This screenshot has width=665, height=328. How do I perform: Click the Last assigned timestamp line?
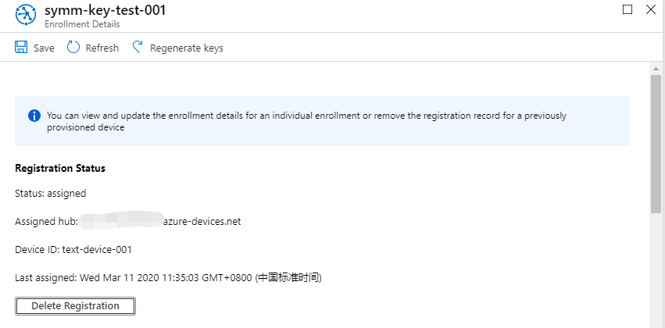click(168, 278)
